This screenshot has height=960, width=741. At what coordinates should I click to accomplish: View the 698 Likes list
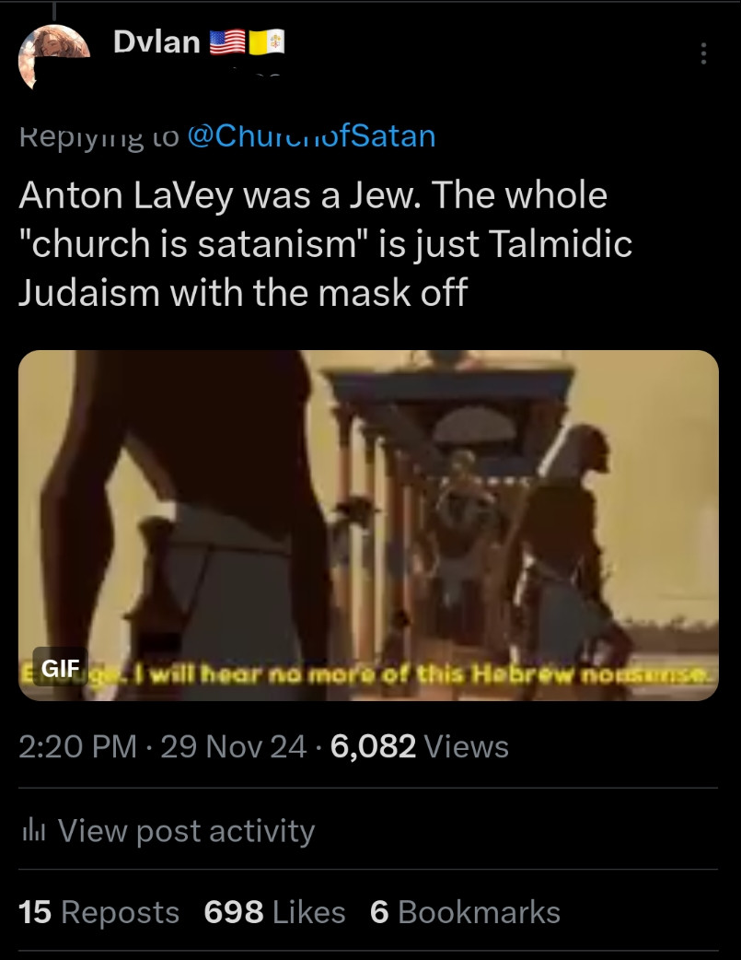(274, 912)
